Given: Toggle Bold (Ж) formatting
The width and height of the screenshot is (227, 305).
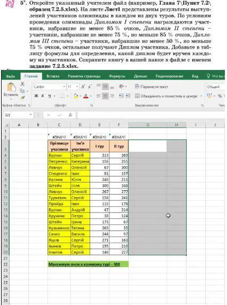Looking at the screenshot, I should coord(36,96).
